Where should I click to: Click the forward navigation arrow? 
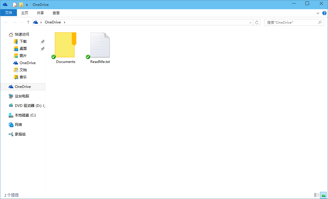[x=15, y=22]
